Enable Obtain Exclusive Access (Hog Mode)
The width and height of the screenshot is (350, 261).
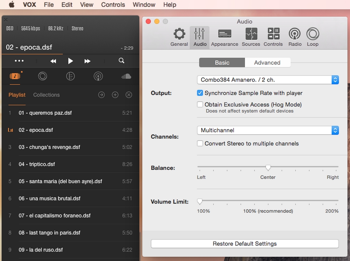pos(200,104)
